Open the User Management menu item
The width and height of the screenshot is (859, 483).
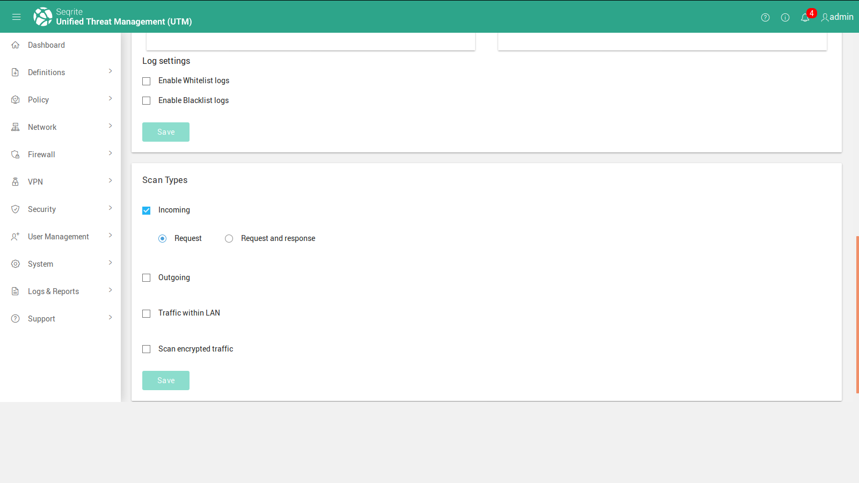click(x=58, y=237)
